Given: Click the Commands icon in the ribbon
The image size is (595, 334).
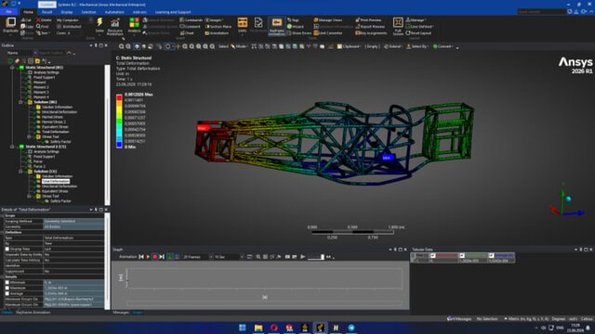Looking at the screenshot, I should (x=182, y=20).
